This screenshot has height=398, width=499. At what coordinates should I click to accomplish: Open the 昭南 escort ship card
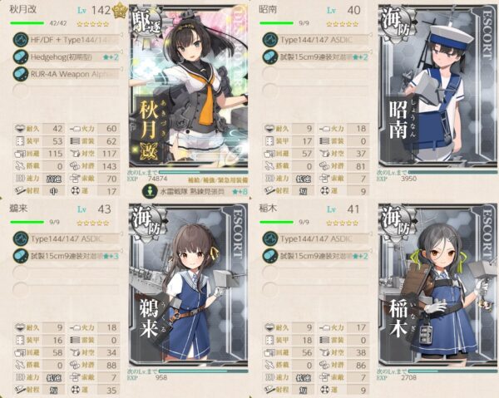[438, 85]
